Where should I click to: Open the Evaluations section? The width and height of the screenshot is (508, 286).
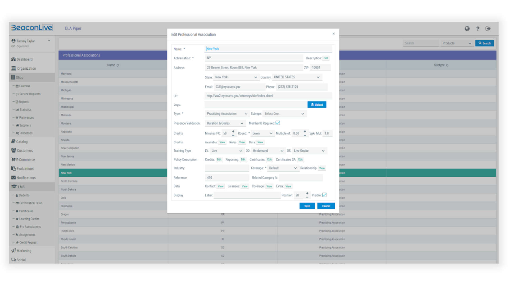click(x=24, y=169)
